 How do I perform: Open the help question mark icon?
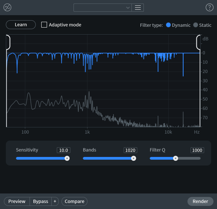pyautogui.click(x=210, y=7)
